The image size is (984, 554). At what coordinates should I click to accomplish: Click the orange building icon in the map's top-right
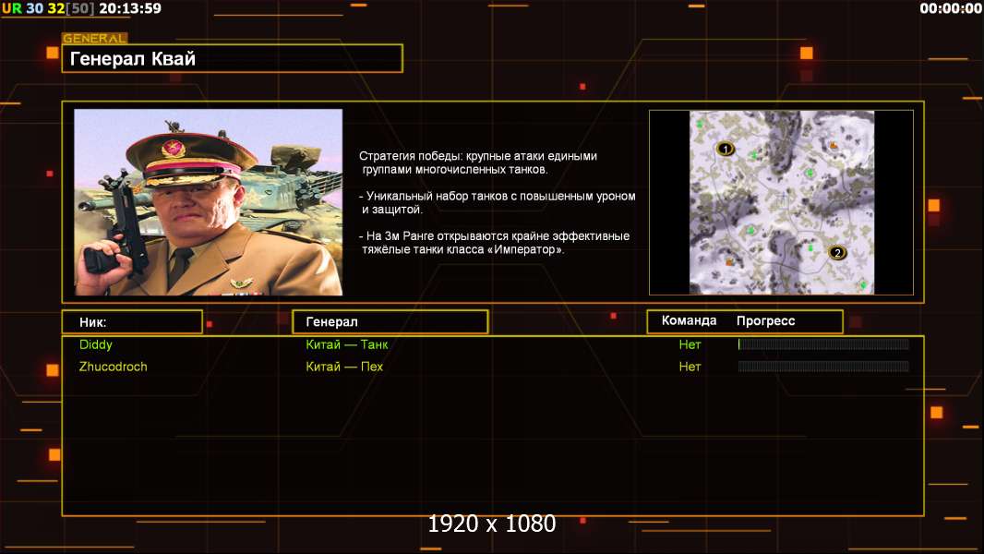coord(834,145)
